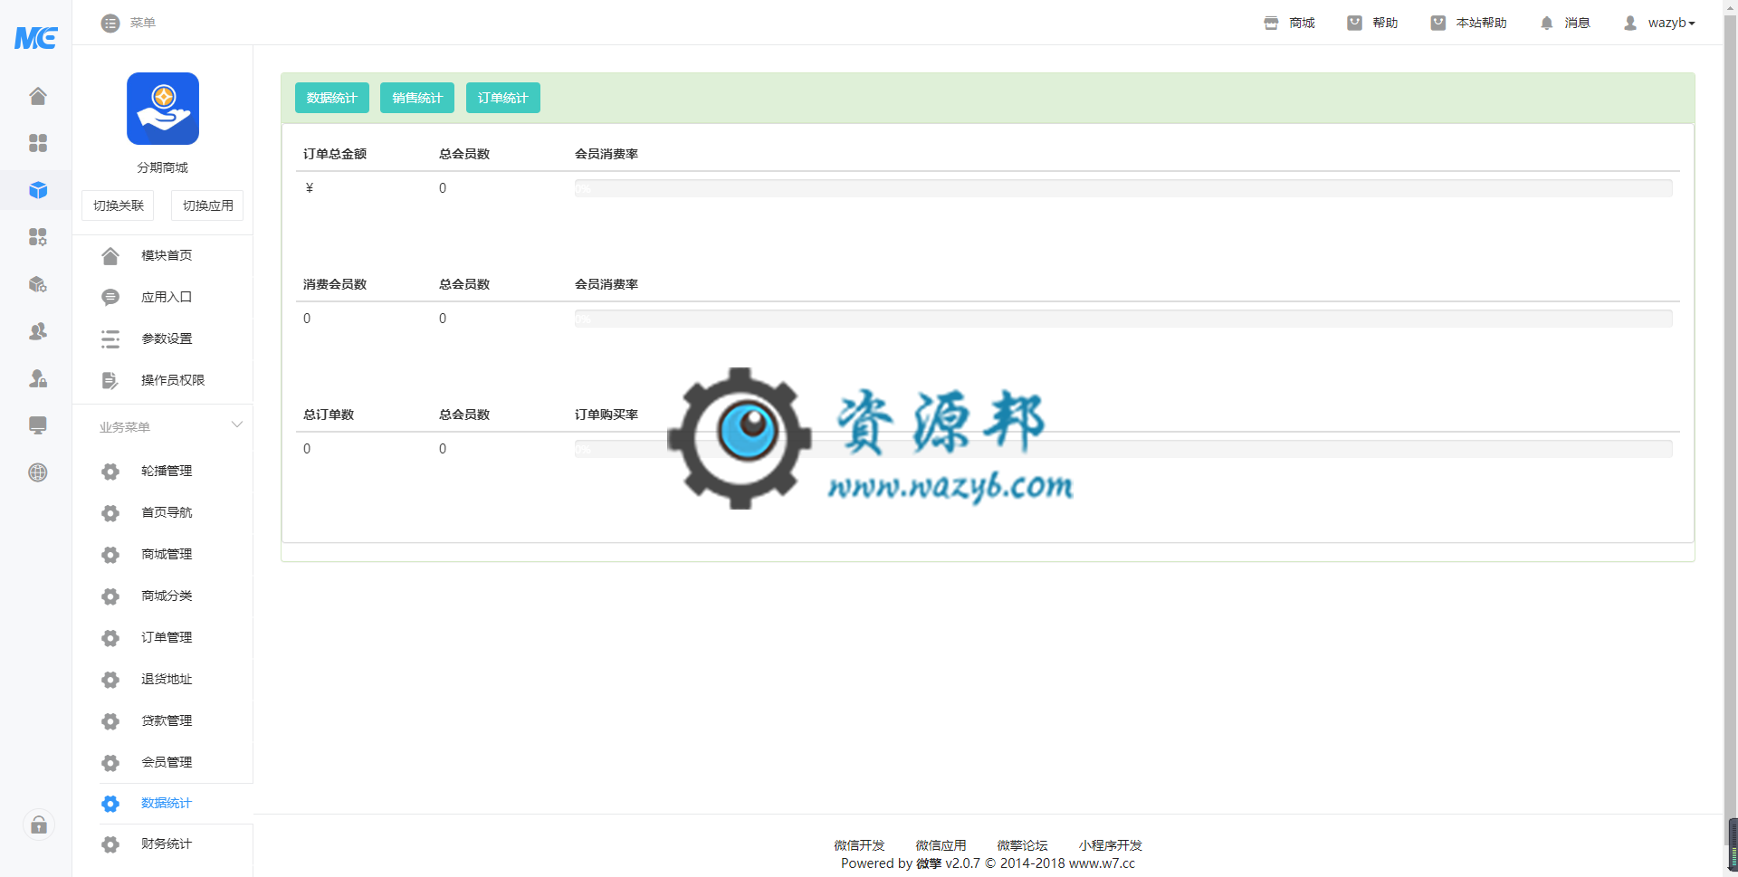Open the 微擎论坛 footer link

click(x=1022, y=845)
